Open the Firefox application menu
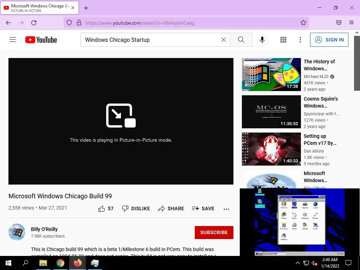Image resolution: width=360 pixels, height=270 pixels. (352, 22)
